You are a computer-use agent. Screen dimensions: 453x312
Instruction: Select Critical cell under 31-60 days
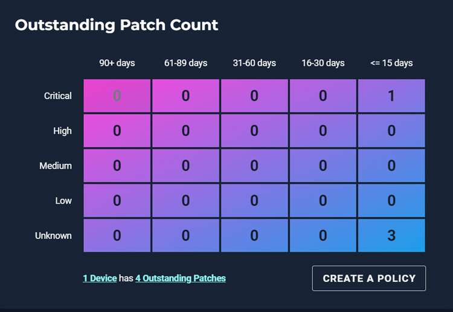[x=254, y=96]
